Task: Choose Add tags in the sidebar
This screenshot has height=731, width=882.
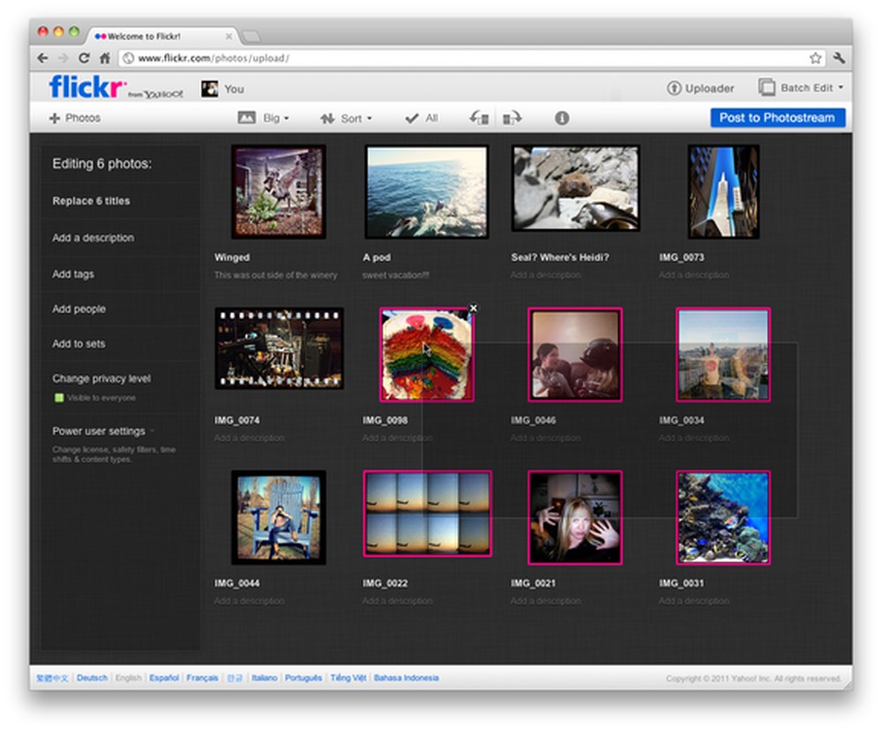Action: click(72, 274)
